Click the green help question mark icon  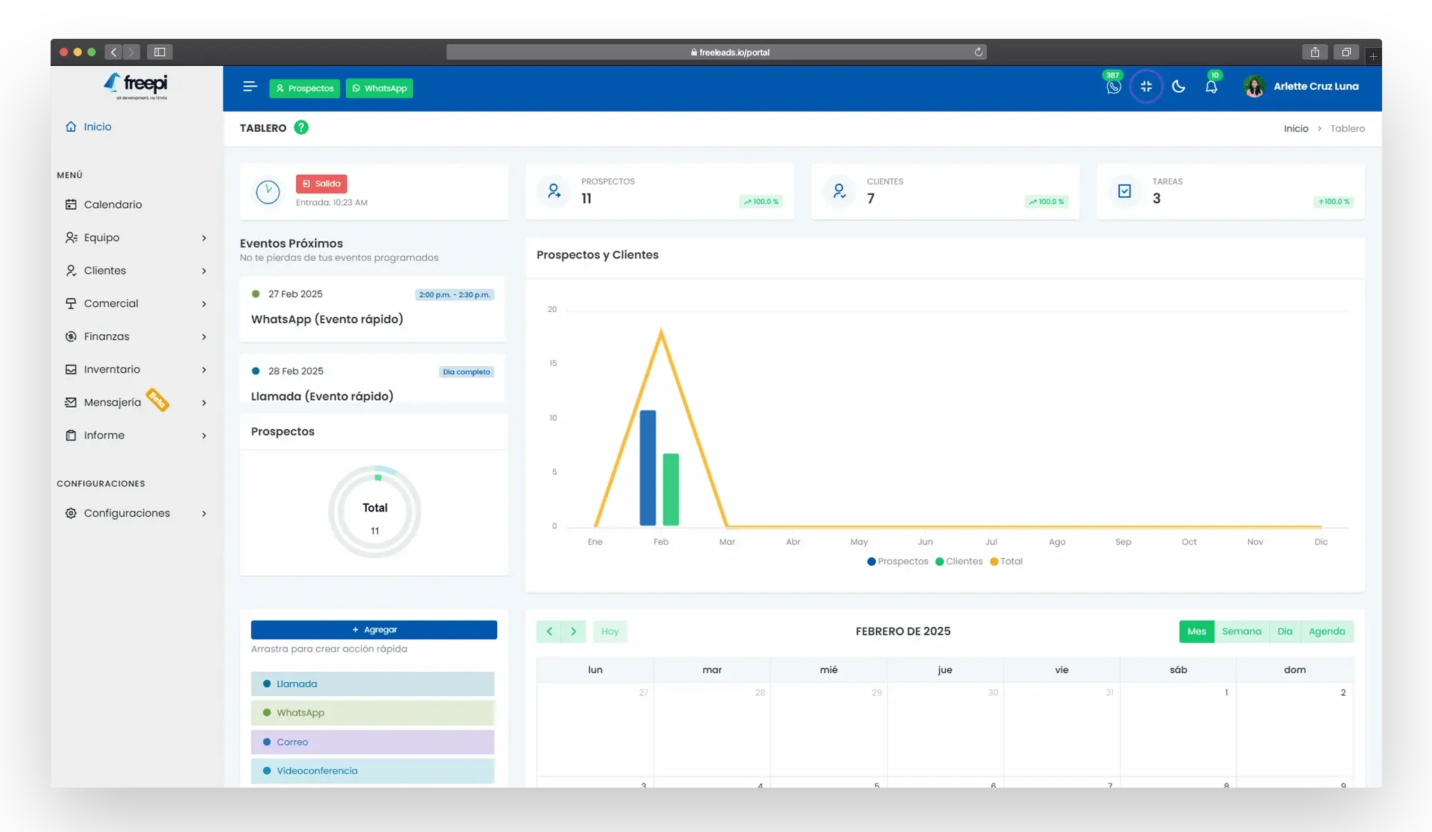point(301,128)
